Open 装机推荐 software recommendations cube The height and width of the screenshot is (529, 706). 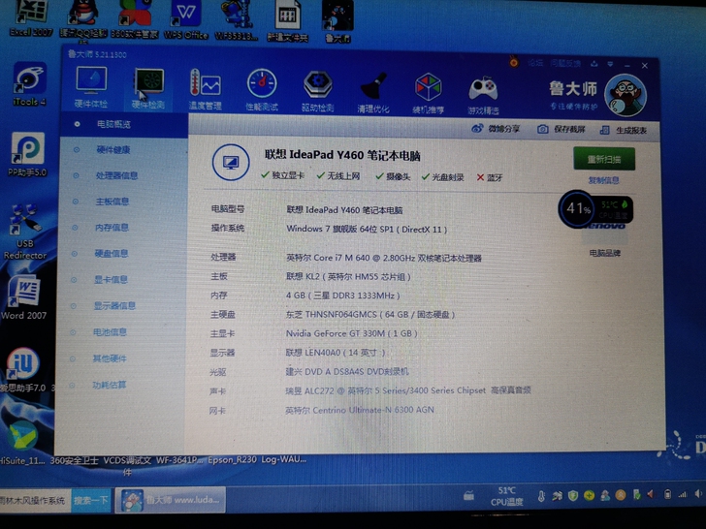point(429,94)
